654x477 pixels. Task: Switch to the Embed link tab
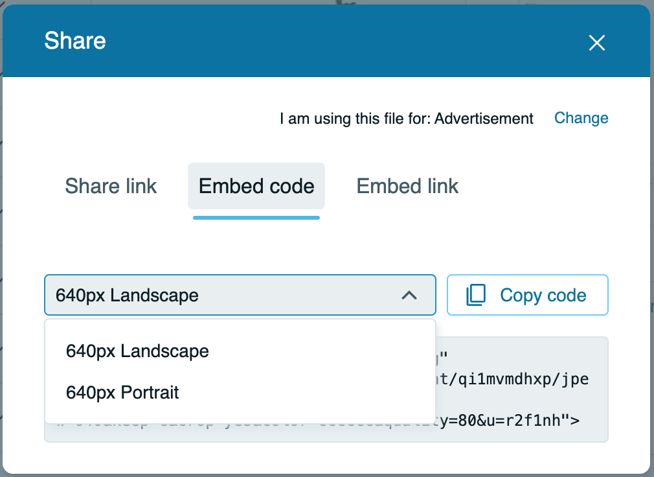(x=407, y=186)
